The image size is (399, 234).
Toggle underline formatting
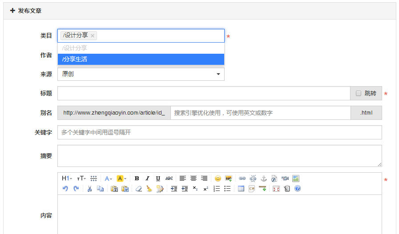(x=158, y=178)
